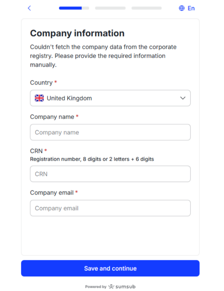The width and height of the screenshot is (224, 291).
Task: Click the CRN field label
Action: click(x=36, y=151)
